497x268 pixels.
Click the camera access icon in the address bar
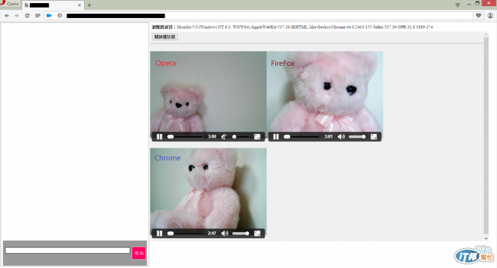tap(49, 16)
